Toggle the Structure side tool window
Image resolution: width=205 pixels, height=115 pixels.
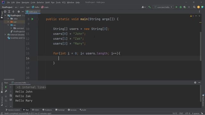point(2,101)
